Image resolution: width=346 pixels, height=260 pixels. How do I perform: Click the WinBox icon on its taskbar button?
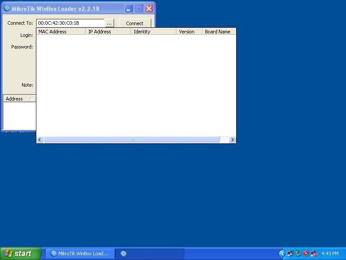[x=54, y=253]
